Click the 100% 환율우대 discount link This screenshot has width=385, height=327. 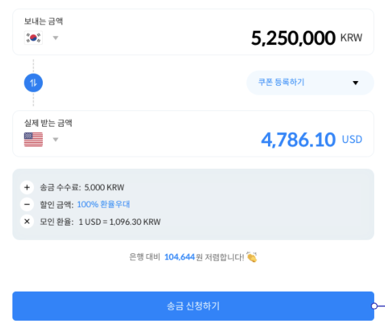click(x=103, y=204)
